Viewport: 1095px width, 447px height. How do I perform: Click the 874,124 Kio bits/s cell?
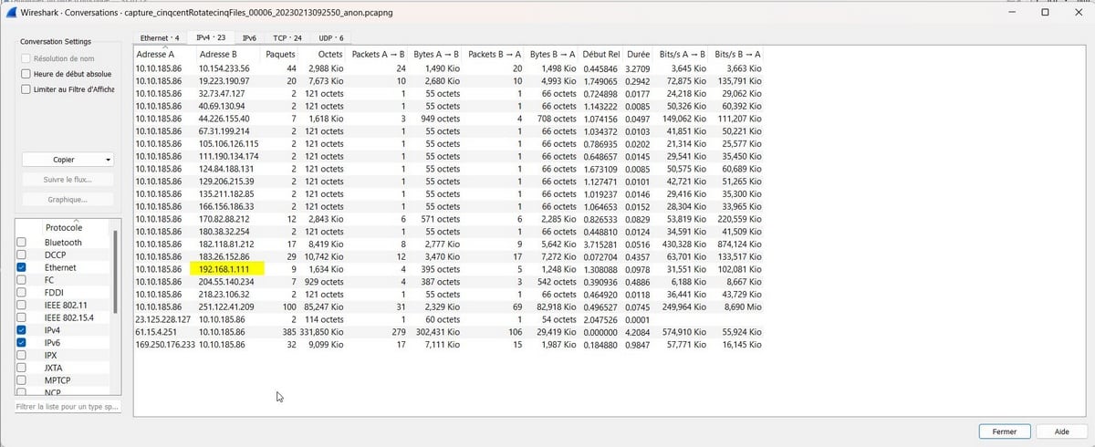[738, 244]
